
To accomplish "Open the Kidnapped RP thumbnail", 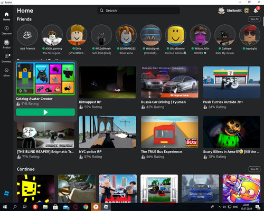I will (108, 82).
